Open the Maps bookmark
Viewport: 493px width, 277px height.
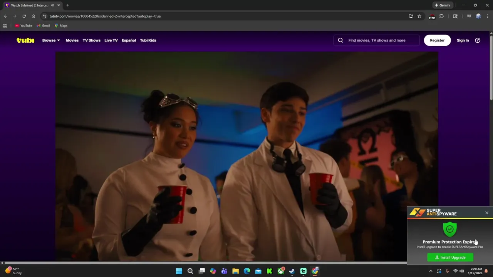[61, 26]
